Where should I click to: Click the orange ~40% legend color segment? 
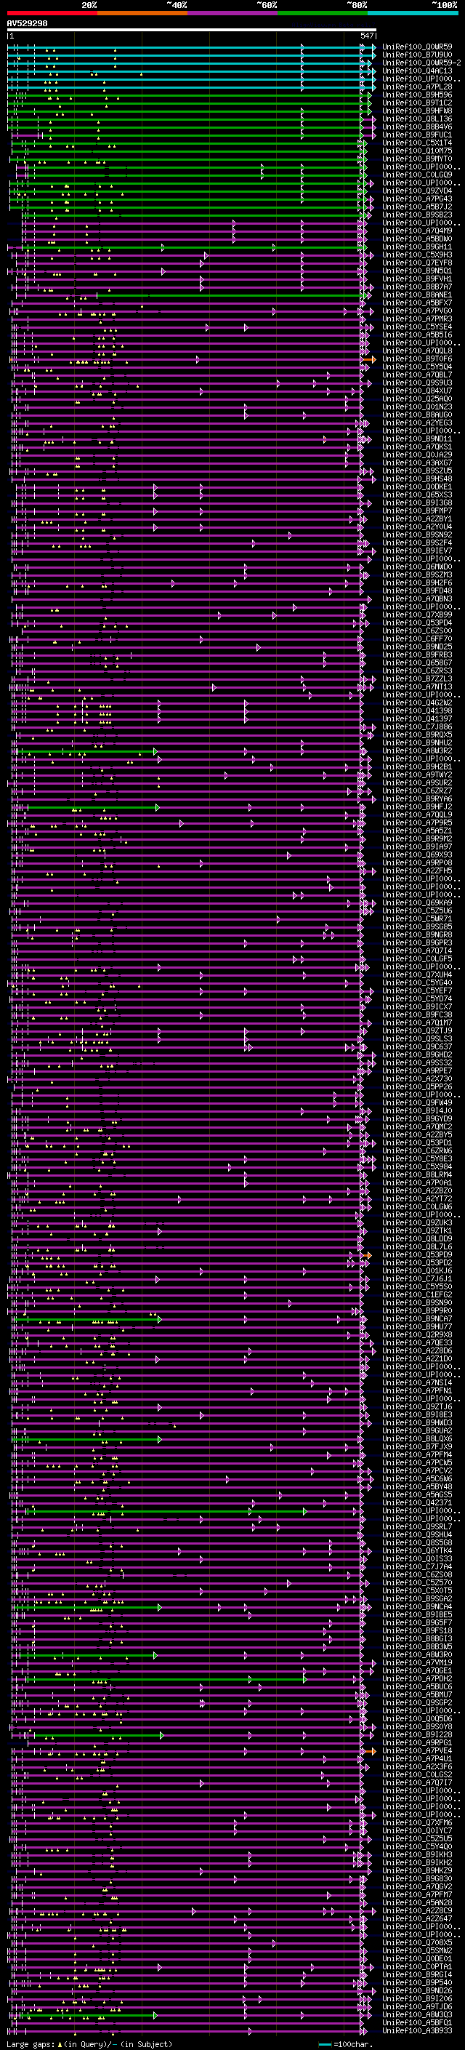coord(142,14)
